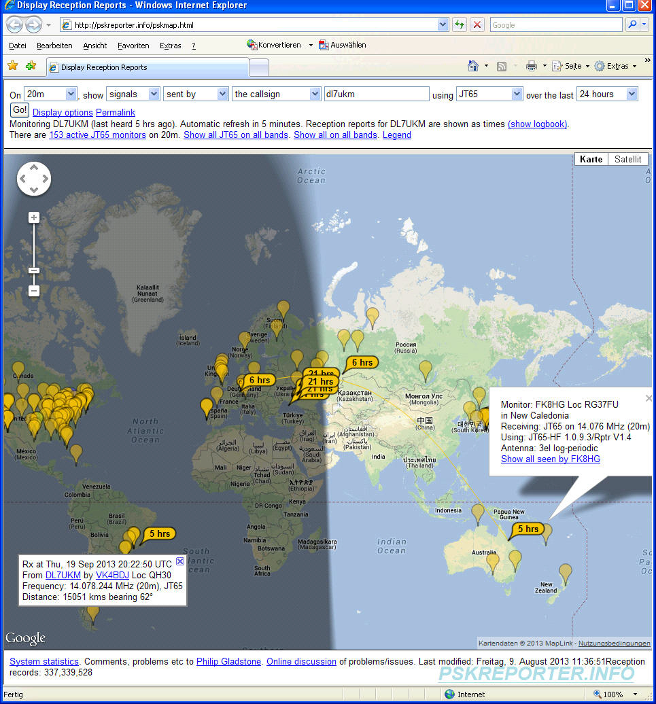Switch map to Satellit view
The image size is (656, 704).
coord(627,159)
